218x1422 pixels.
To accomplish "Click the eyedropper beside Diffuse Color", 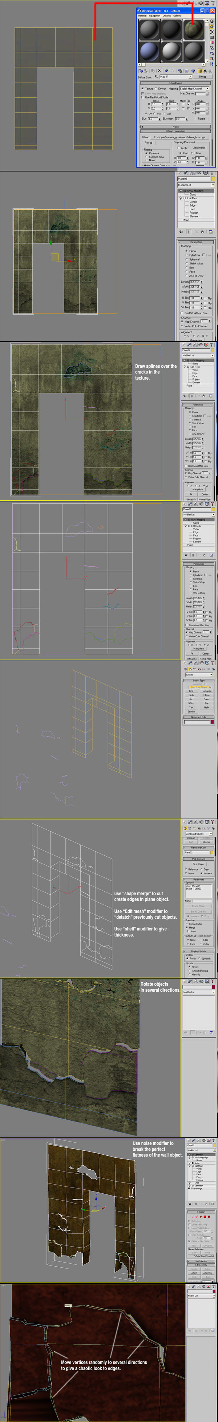I will (x=156, y=76).
